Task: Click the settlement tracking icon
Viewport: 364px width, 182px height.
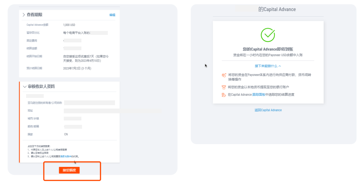Action: coord(224,95)
